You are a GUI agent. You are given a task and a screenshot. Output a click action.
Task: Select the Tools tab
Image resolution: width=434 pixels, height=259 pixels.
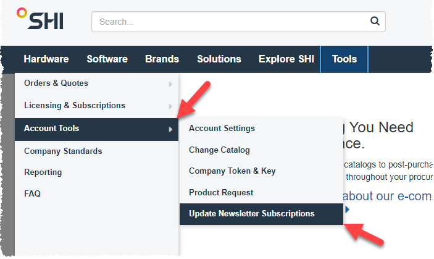344,59
